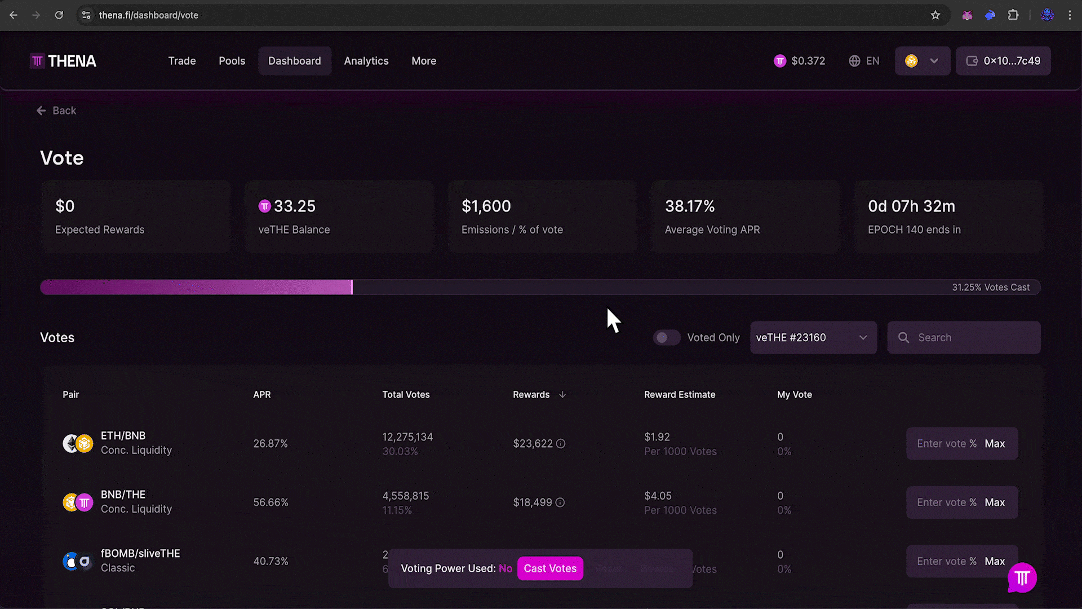1082x609 pixels.
Task: Click the $1,600 Emissions card
Action: coord(542,217)
